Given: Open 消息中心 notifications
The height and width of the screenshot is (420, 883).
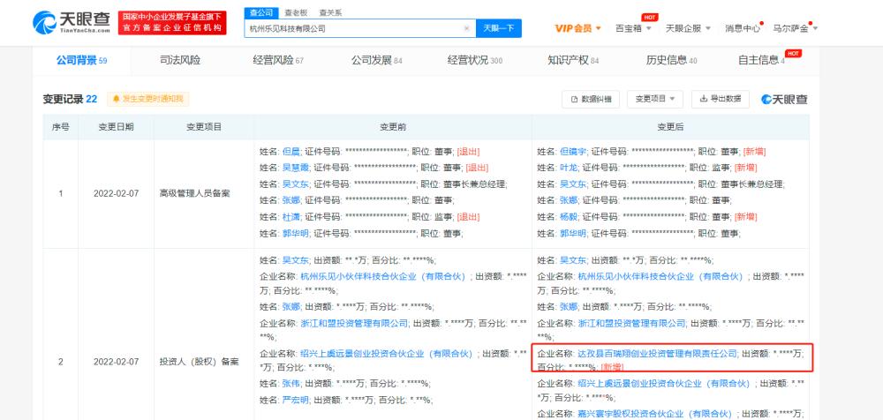Looking at the screenshot, I should tap(743, 28).
